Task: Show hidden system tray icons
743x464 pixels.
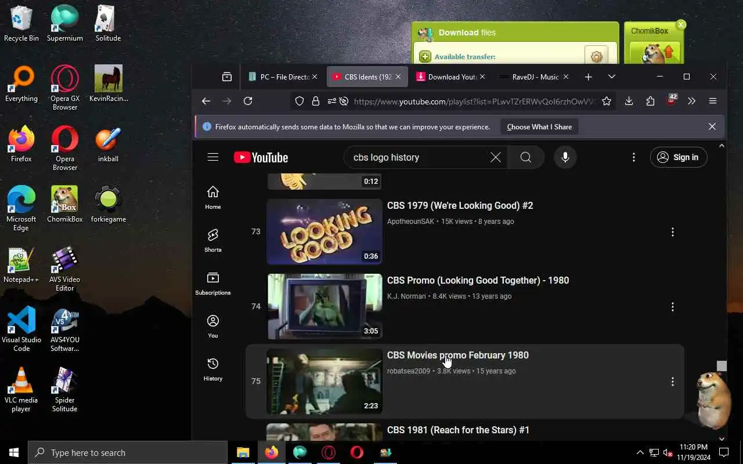Action: (640, 452)
